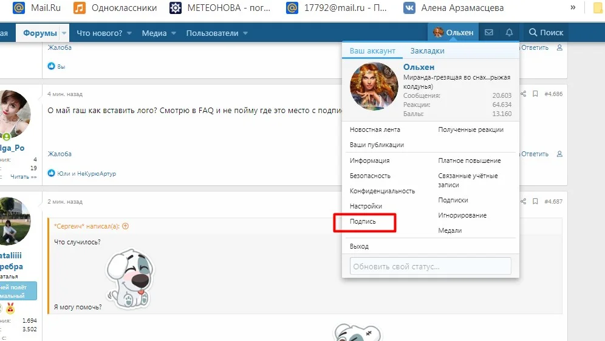Expand the Форумы dropdown arrow

click(x=64, y=33)
